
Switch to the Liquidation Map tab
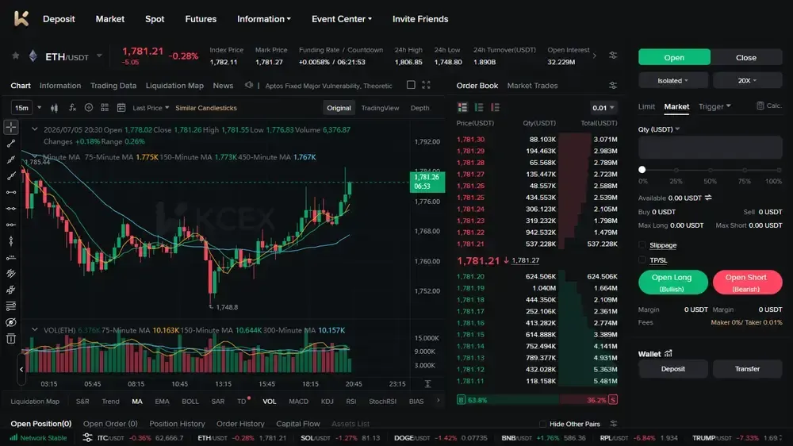click(174, 86)
